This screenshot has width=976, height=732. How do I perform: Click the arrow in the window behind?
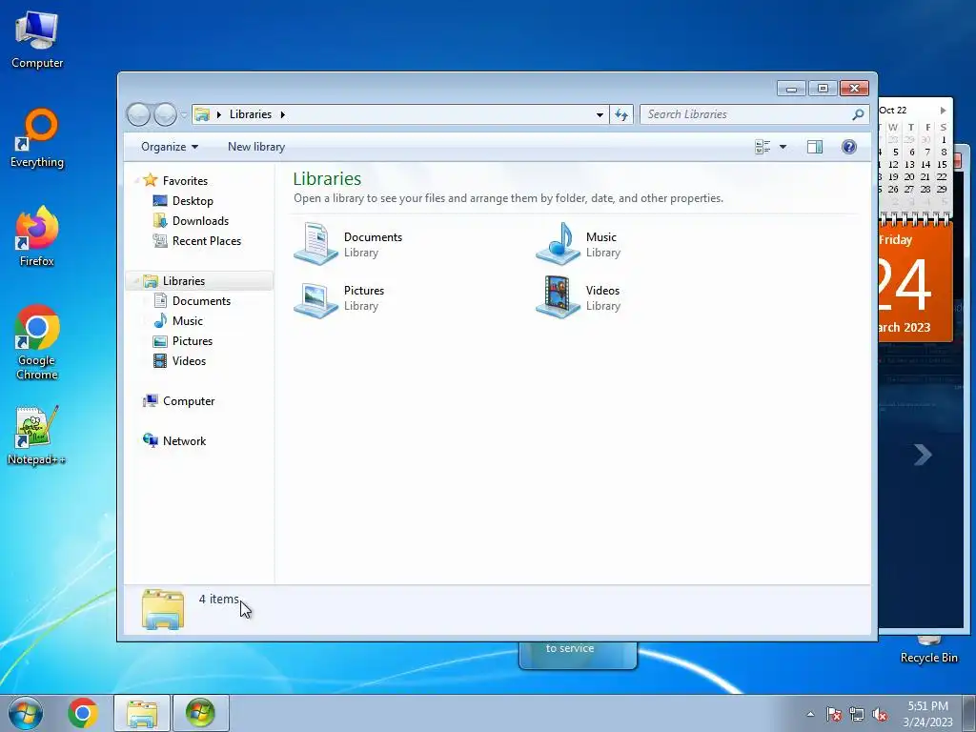coord(923,455)
